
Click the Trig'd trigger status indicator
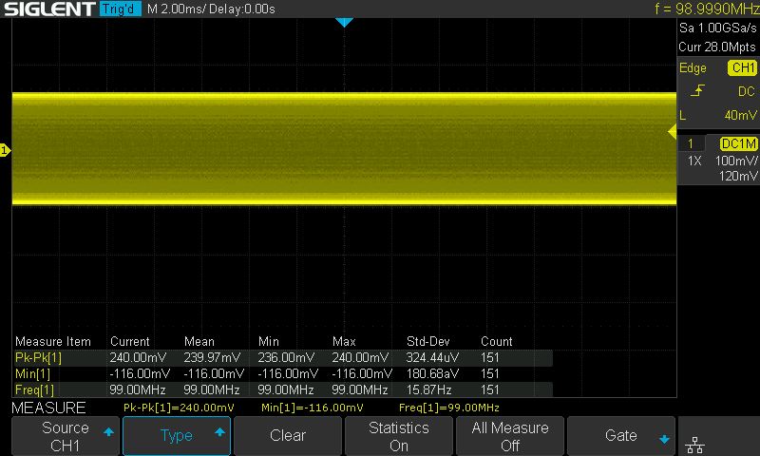[x=120, y=9]
